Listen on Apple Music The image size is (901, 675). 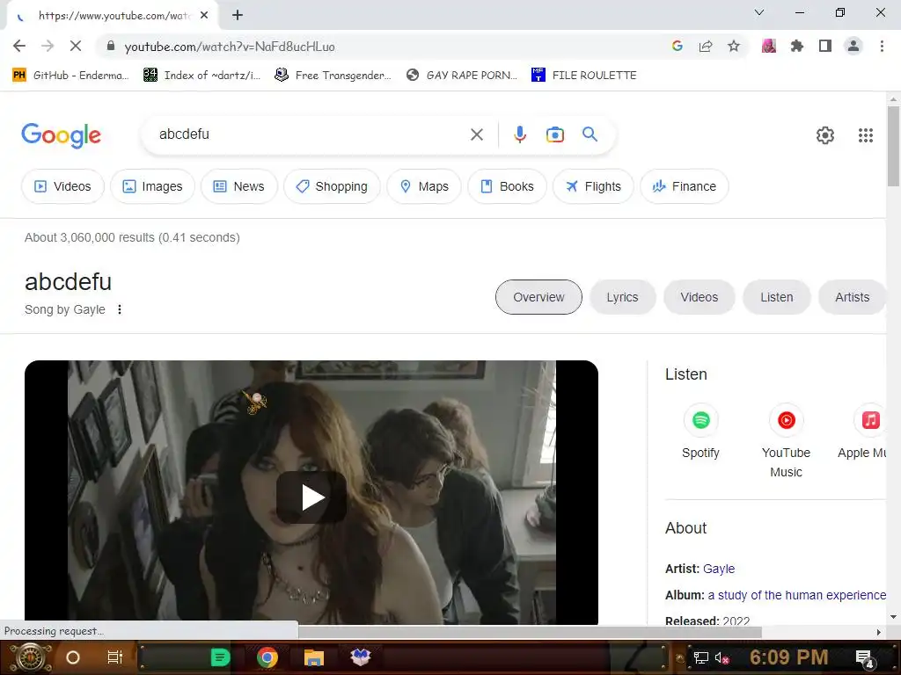pos(862,432)
